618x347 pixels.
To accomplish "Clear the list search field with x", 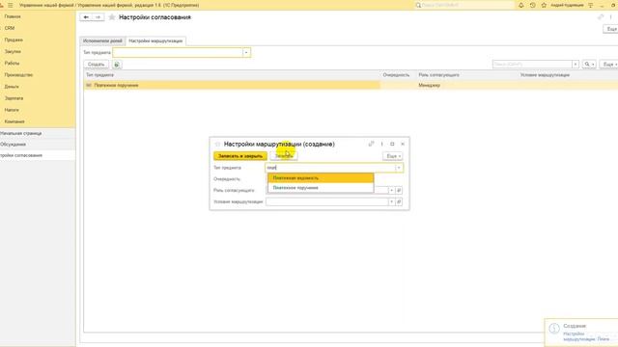I will pos(576,65).
